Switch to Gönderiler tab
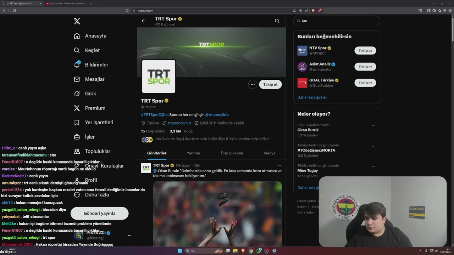The height and width of the screenshot is (255, 454). [157, 153]
